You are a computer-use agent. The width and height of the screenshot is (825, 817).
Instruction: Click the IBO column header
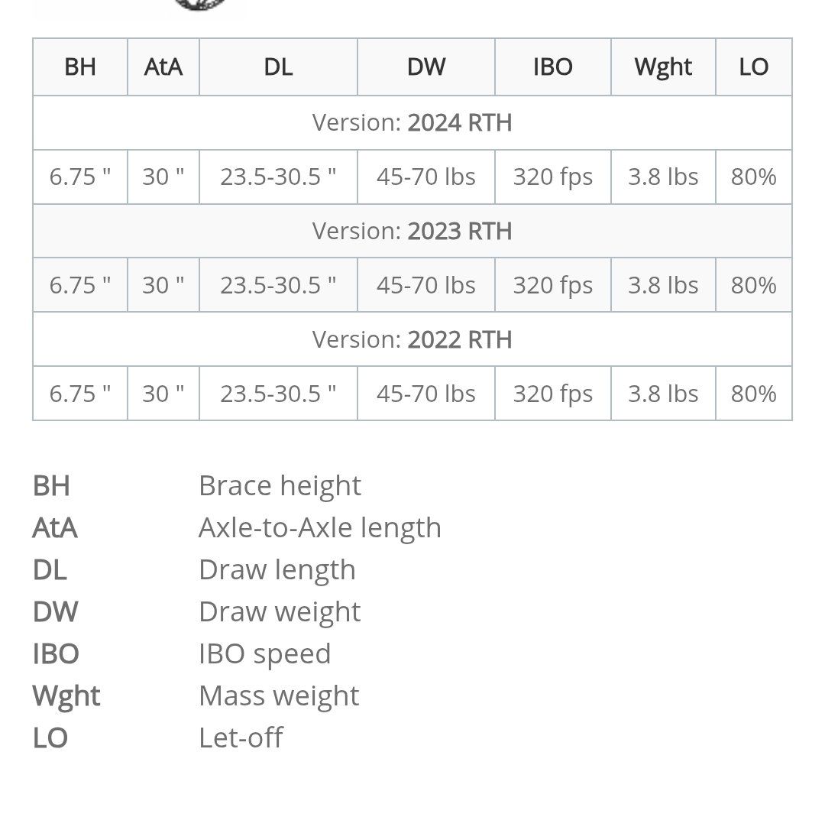(553, 66)
